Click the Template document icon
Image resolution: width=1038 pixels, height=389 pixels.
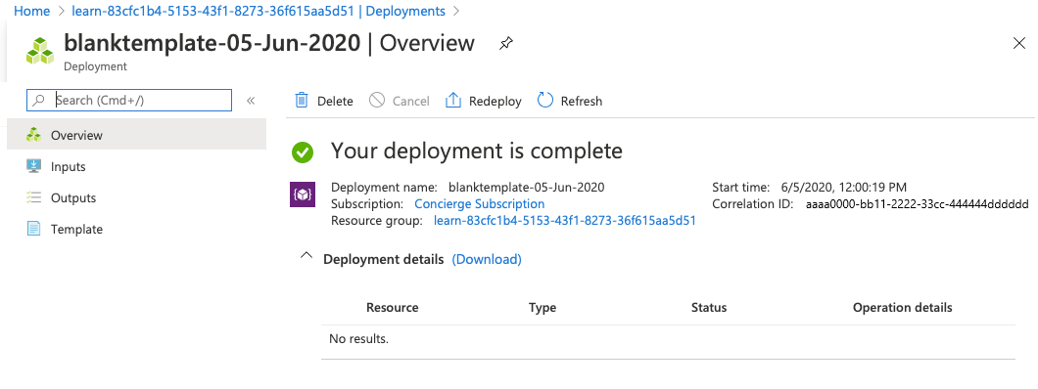click(33, 229)
